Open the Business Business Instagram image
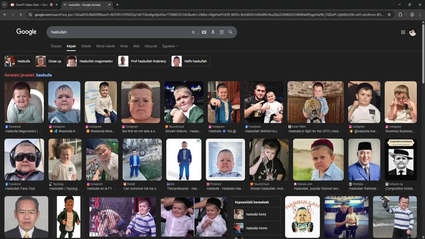Image resolution: width=425 pixels, height=239 pixels. (400, 102)
